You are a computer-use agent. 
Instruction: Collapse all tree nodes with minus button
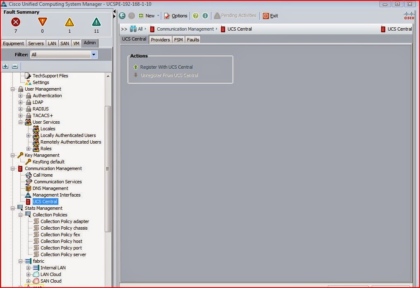(x=15, y=66)
